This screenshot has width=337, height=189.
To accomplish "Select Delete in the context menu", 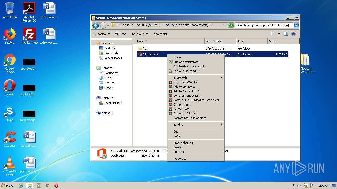I will pos(196,147).
